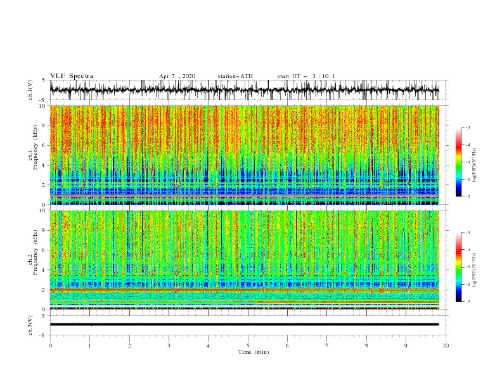Click the ch.2 spectrogram color scale bar

(x=459, y=267)
